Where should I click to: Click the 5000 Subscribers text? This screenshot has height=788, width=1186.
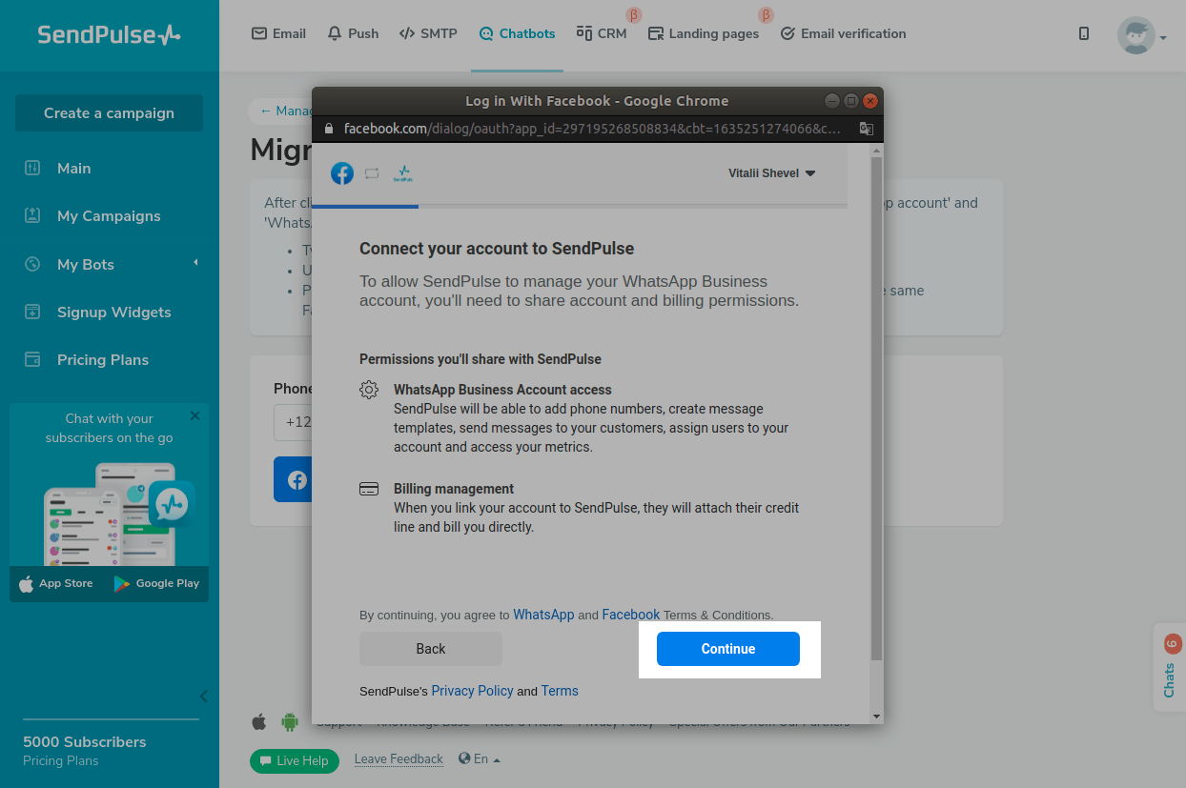[x=85, y=742]
